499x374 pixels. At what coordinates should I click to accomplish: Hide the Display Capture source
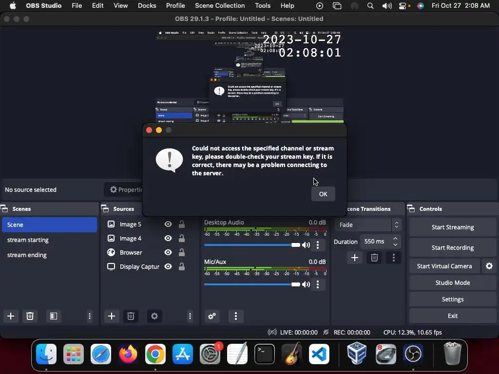pyautogui.click(x=168, y=266)
